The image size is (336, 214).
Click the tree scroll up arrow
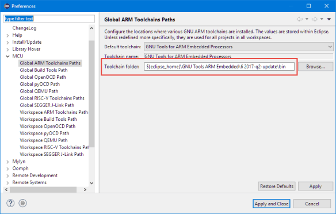91,28
